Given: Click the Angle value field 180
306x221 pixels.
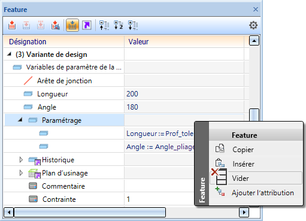Looking at the screenshot, I should click(x=184, y=107).
